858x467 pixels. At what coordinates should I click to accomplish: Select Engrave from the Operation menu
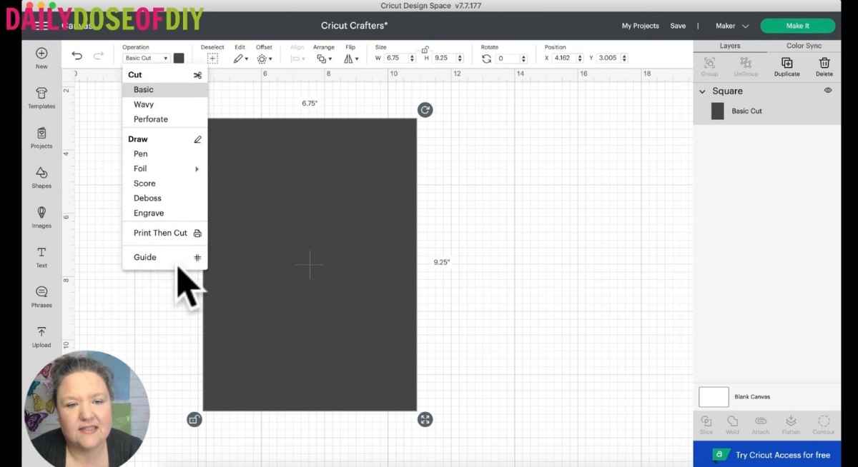coord(148,213)
